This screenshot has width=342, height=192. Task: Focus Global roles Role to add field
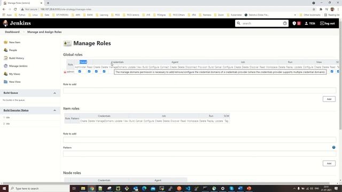point(199,90)
